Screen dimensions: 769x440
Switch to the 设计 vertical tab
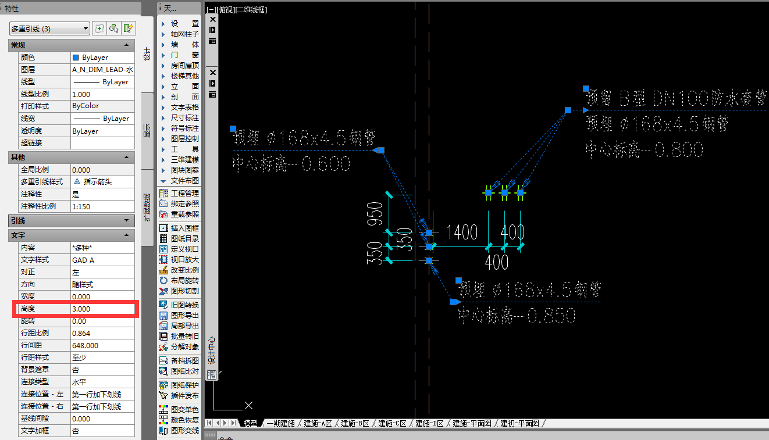point(147,54)
